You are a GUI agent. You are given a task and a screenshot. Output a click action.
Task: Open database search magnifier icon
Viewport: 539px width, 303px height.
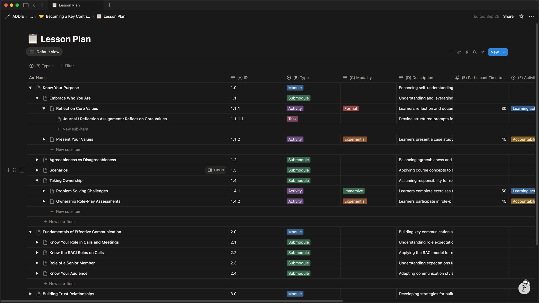pyautogui.click(x=475, y=52)
